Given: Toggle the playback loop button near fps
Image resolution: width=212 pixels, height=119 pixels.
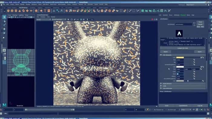Looking at the screenshot, I should (194, 110).
